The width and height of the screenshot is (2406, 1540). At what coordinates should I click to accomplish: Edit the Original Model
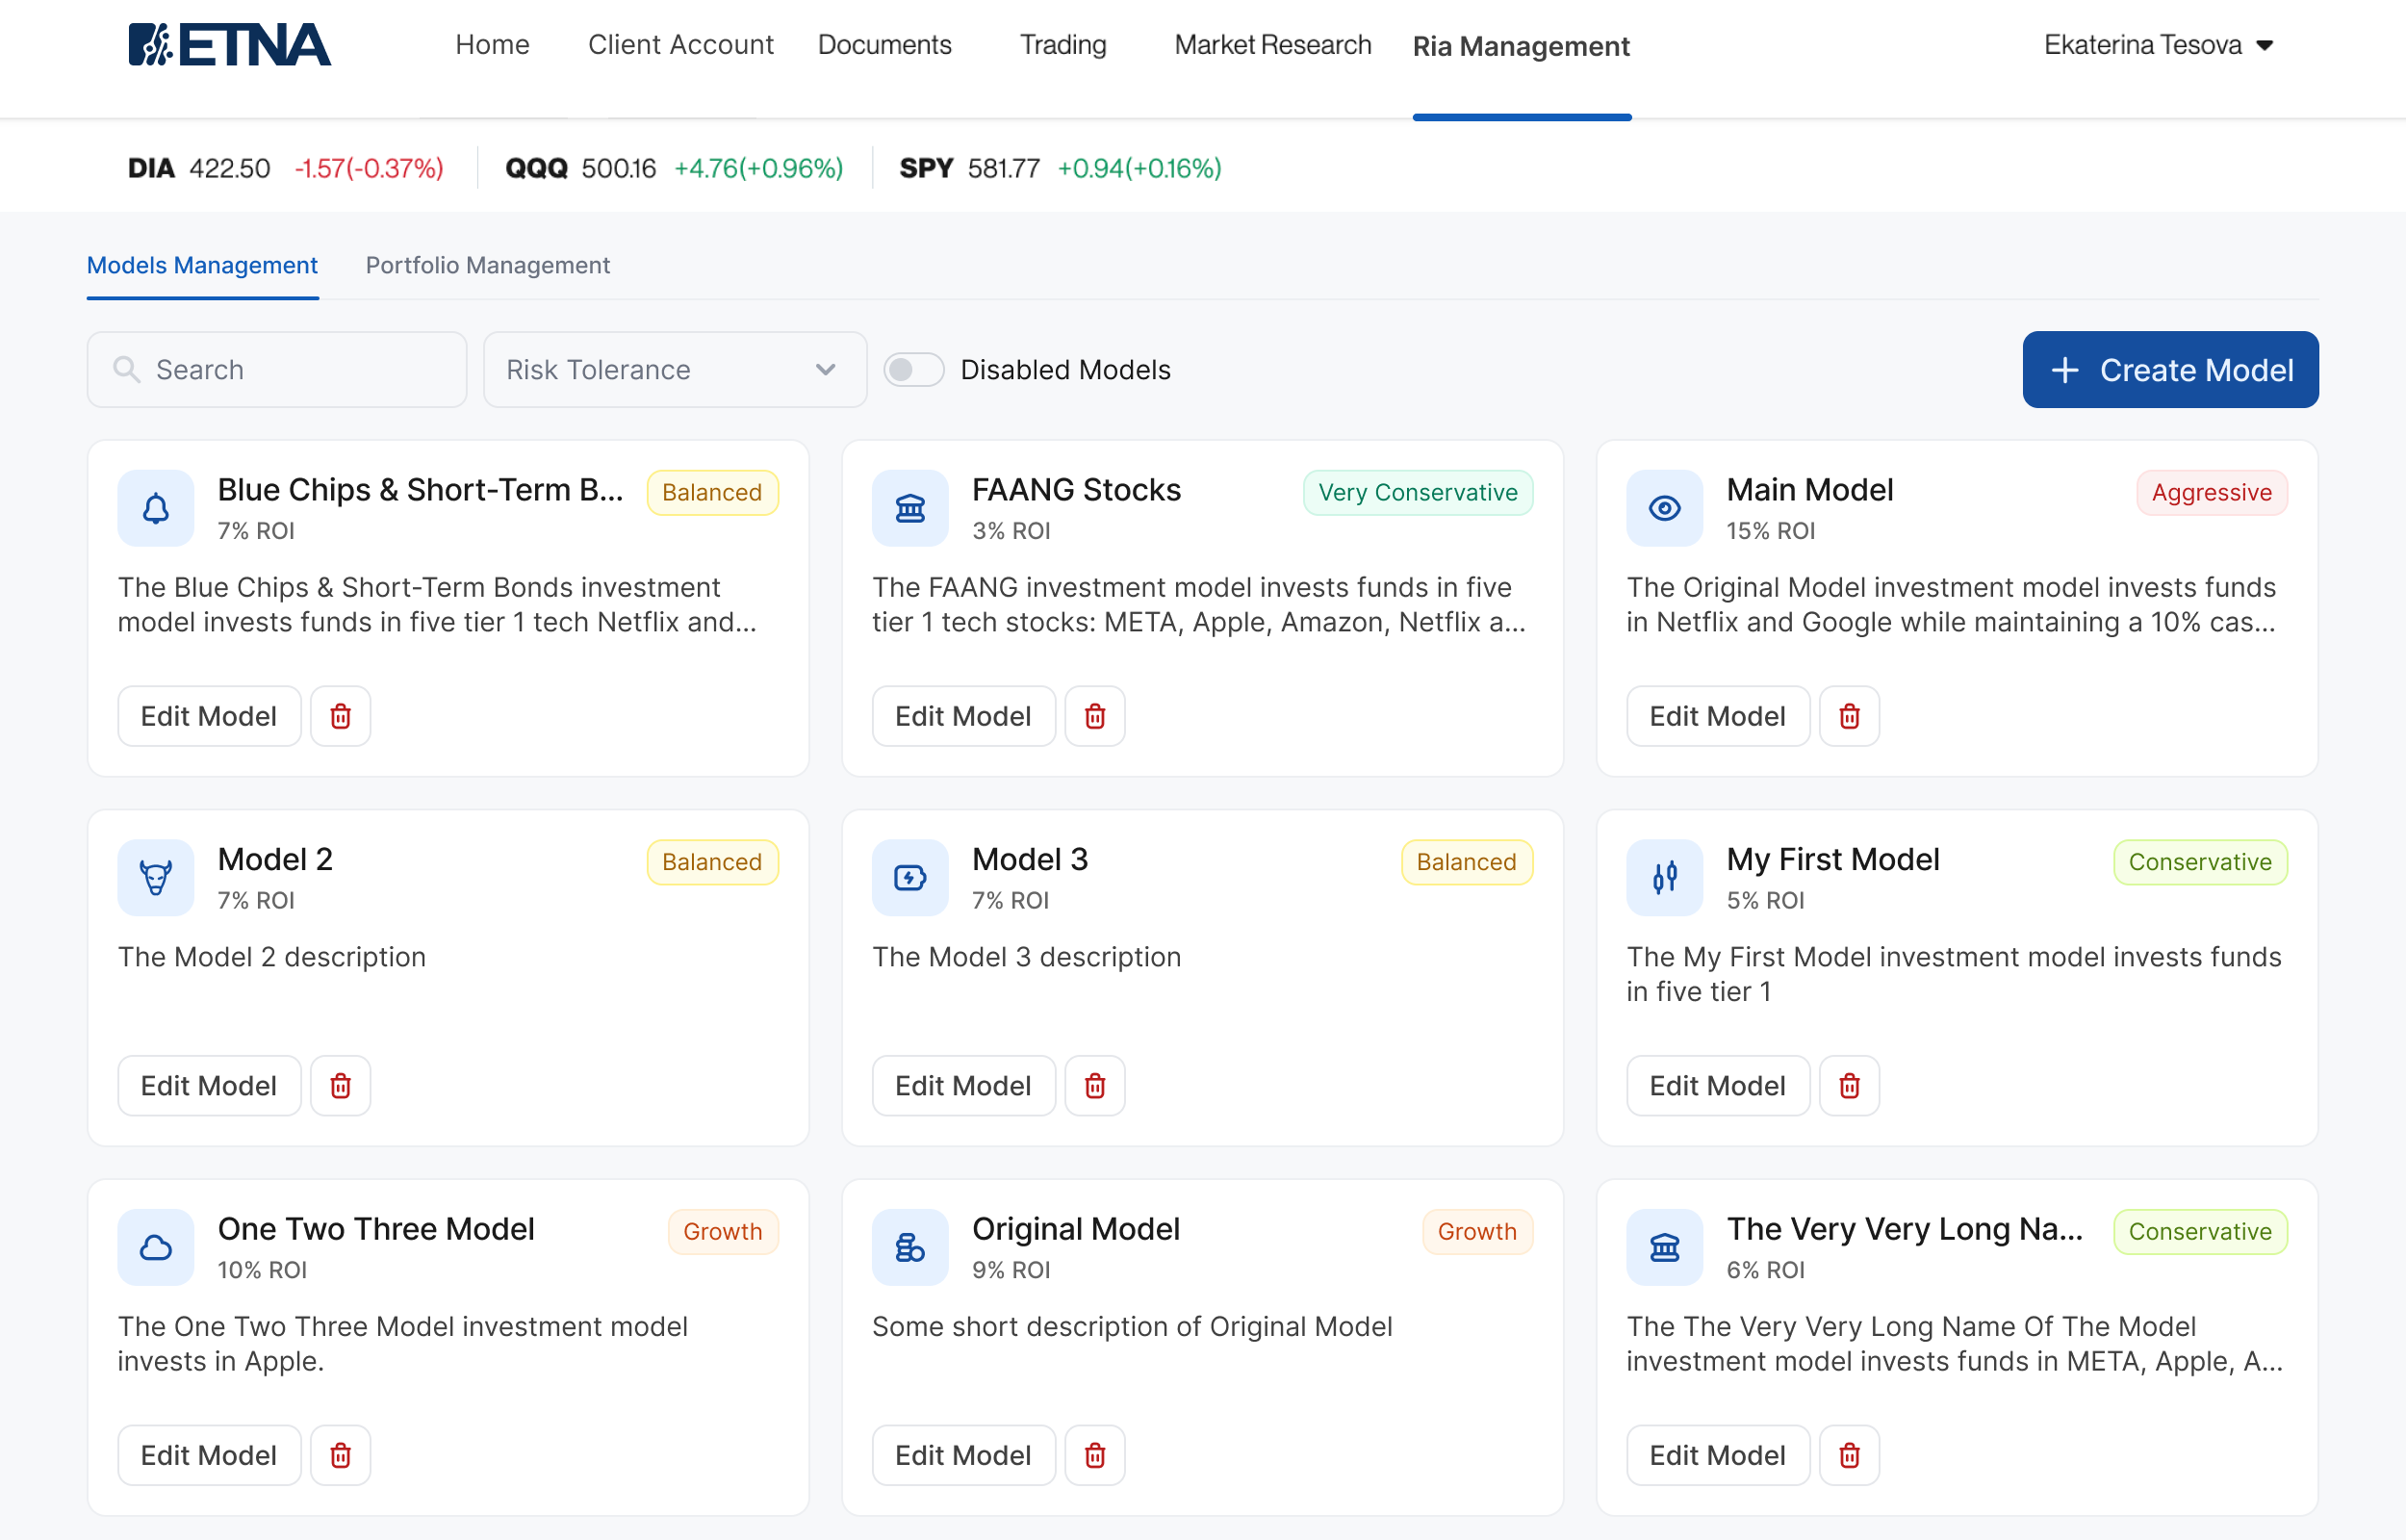[x=963, y=1455]
